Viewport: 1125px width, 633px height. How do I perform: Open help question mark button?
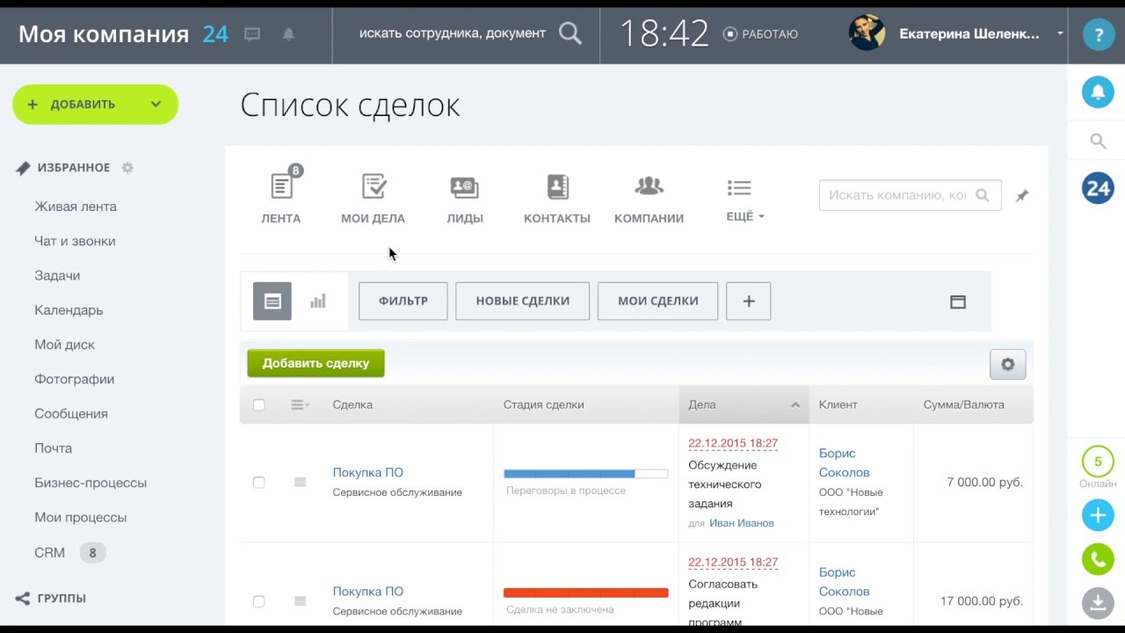click(x=1098, y=34)
